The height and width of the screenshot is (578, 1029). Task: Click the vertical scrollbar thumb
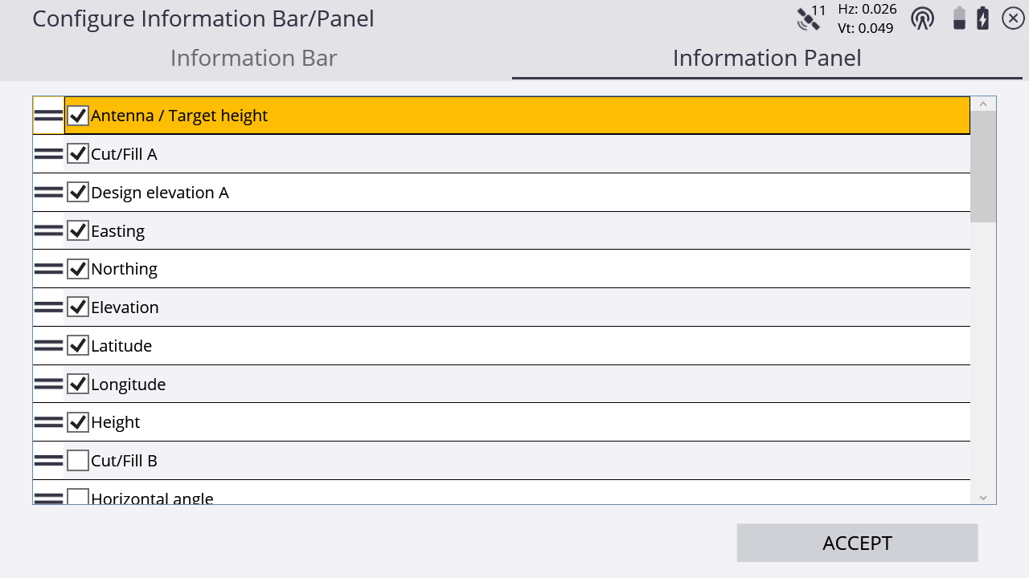click(983, 167)
